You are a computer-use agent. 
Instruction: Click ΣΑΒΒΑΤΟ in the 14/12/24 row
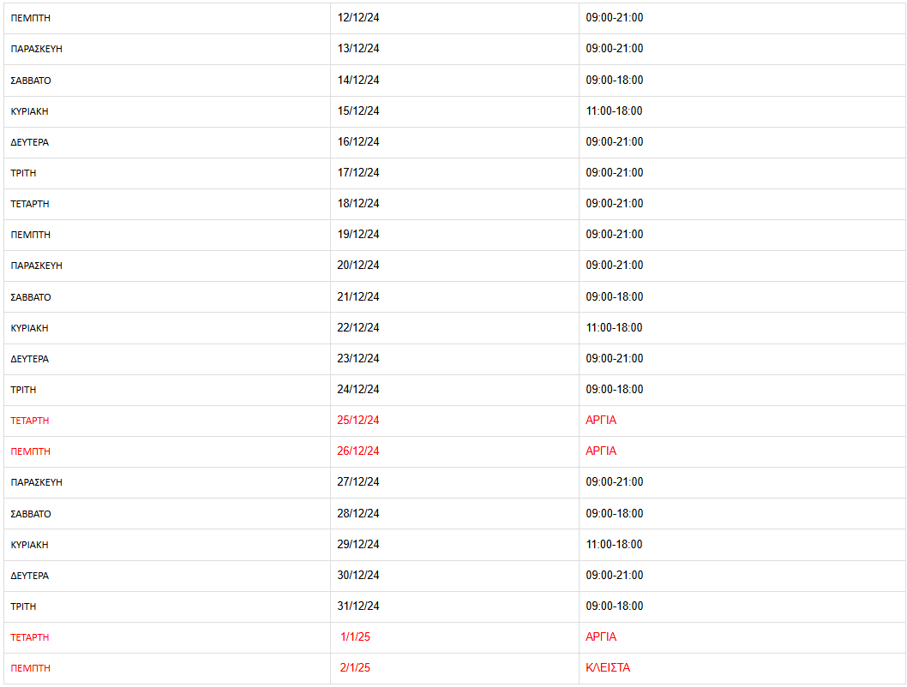tap(31, 81)
